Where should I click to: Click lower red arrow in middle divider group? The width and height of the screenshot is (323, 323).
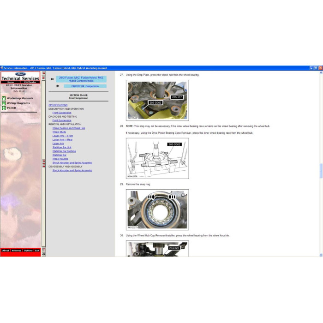tap(44, 166)
